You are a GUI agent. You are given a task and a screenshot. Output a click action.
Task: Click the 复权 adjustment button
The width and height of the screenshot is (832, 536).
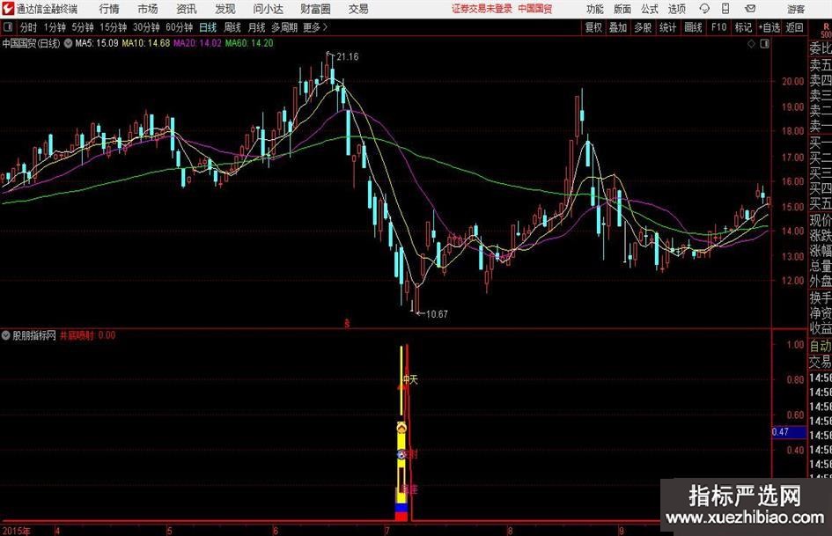tap(593, 27)
